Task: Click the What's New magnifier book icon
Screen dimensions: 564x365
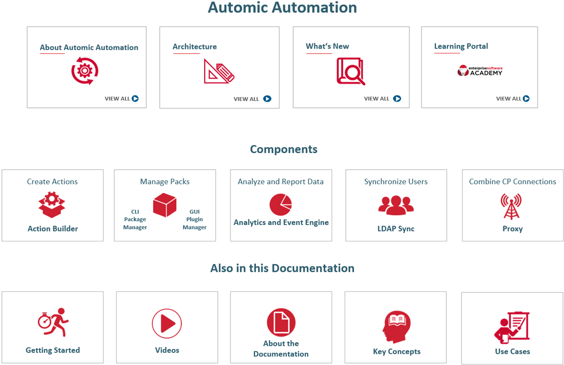Action: 351,71
